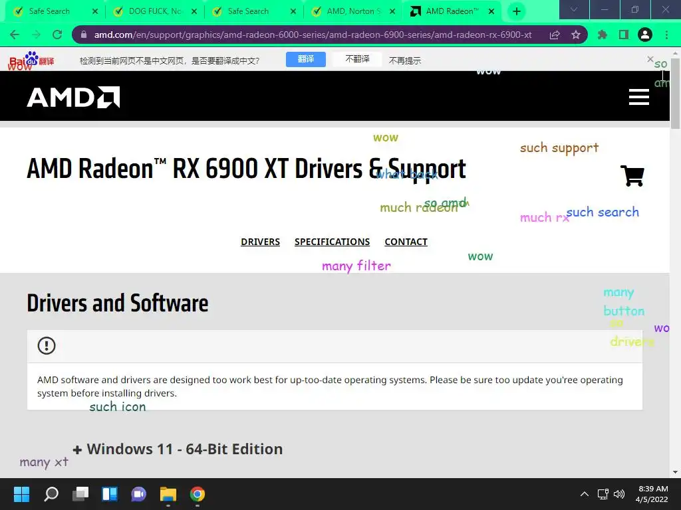Go back with the browser back arrow
The height and width of the screenshot is (510, 681).
pos(15,35)
